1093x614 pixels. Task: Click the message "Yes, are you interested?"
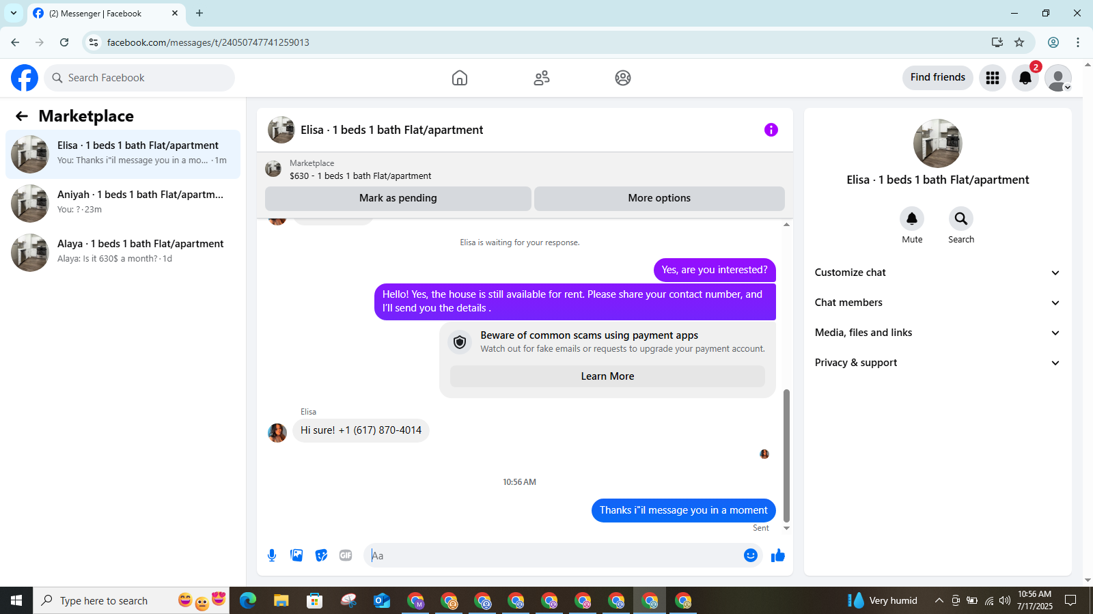tap(715, 270)
